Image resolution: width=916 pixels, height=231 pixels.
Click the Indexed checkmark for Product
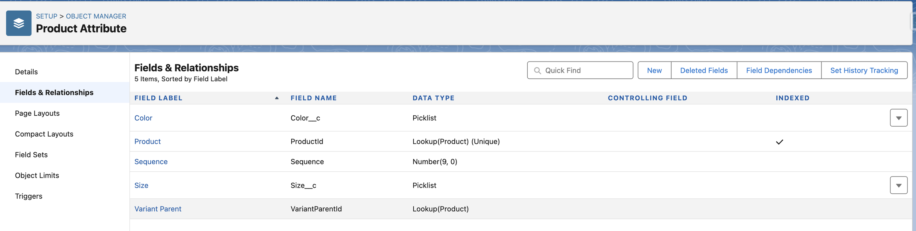tap(779, 142)
